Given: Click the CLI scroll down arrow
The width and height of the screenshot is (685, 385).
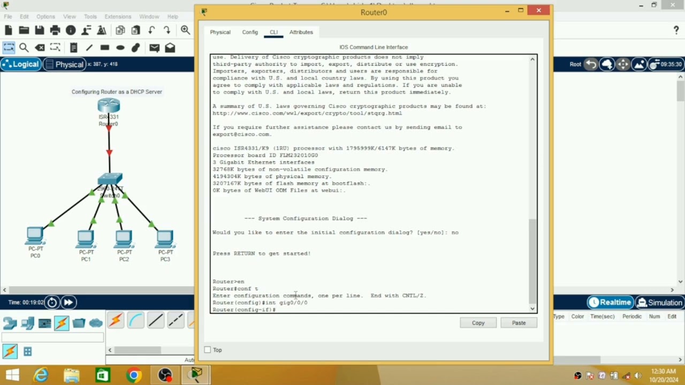Looking at the screenshot, I should click(532, 309).
